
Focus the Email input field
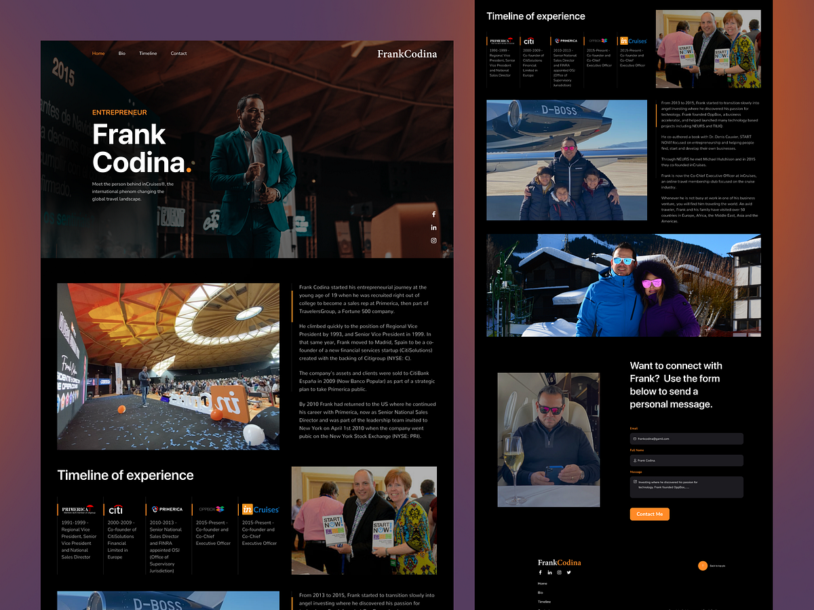click(686, 439)
